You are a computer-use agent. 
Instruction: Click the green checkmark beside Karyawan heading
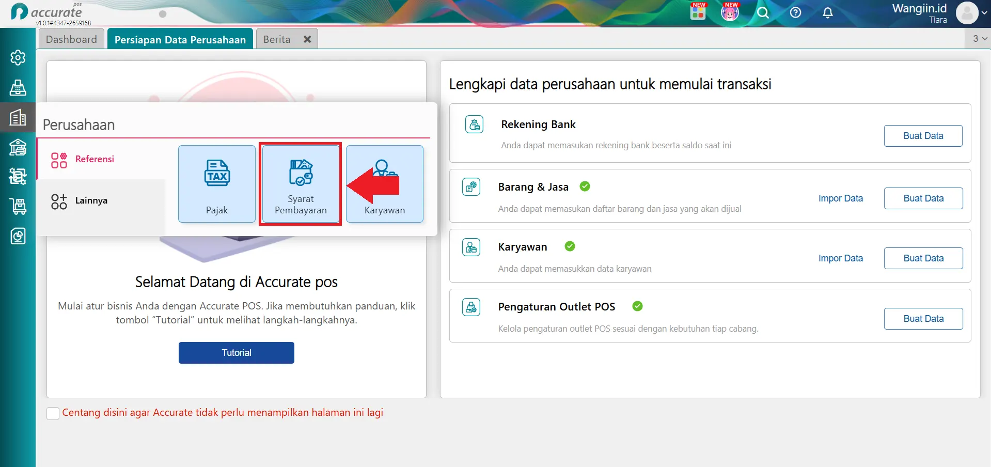point(570,246)
